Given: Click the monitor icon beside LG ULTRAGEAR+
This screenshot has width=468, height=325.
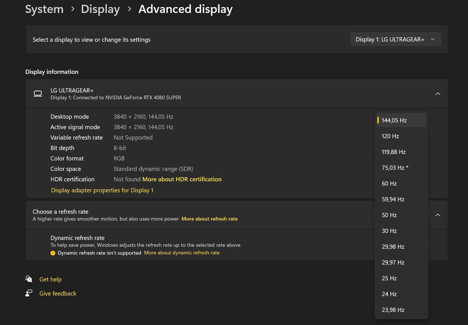Looking at the screenshot, I should (38, 94).
